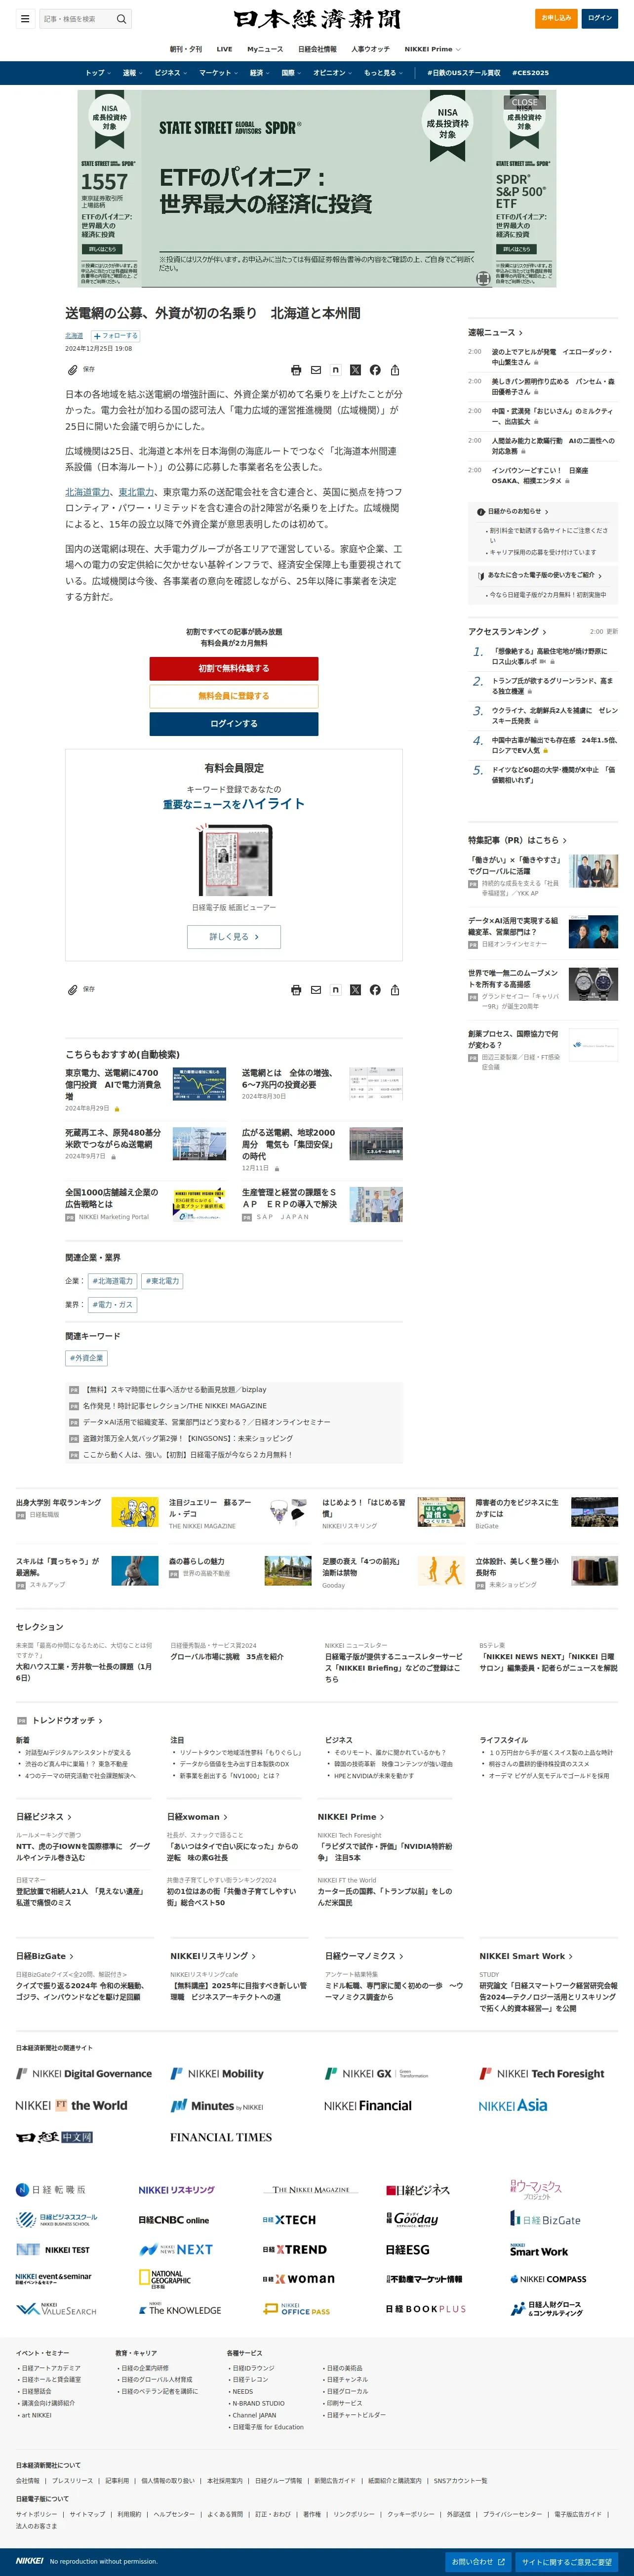
Task: Open the #日鉄のUSスチール買収 topic tab
Action: coord(464,73)
